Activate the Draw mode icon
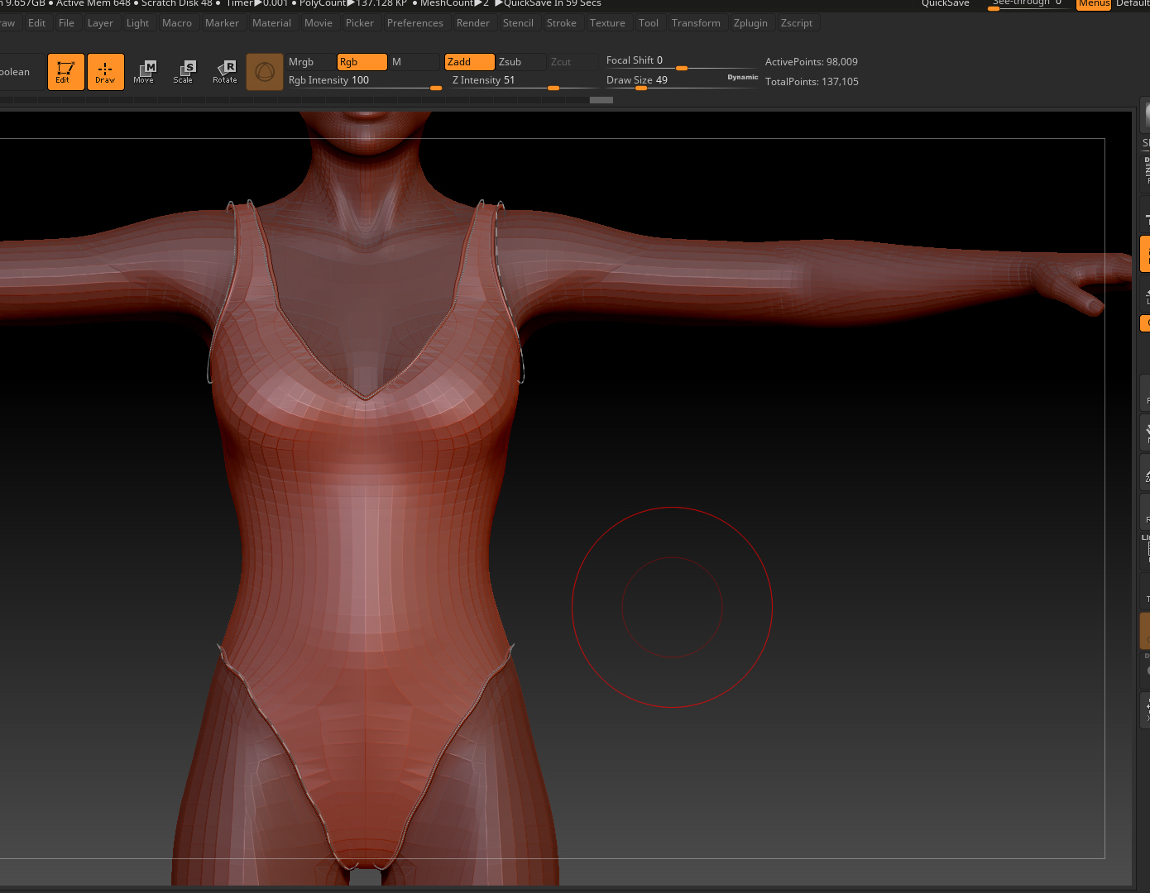Viewport: 1150px width, 893px height. (x=105, y=72)
